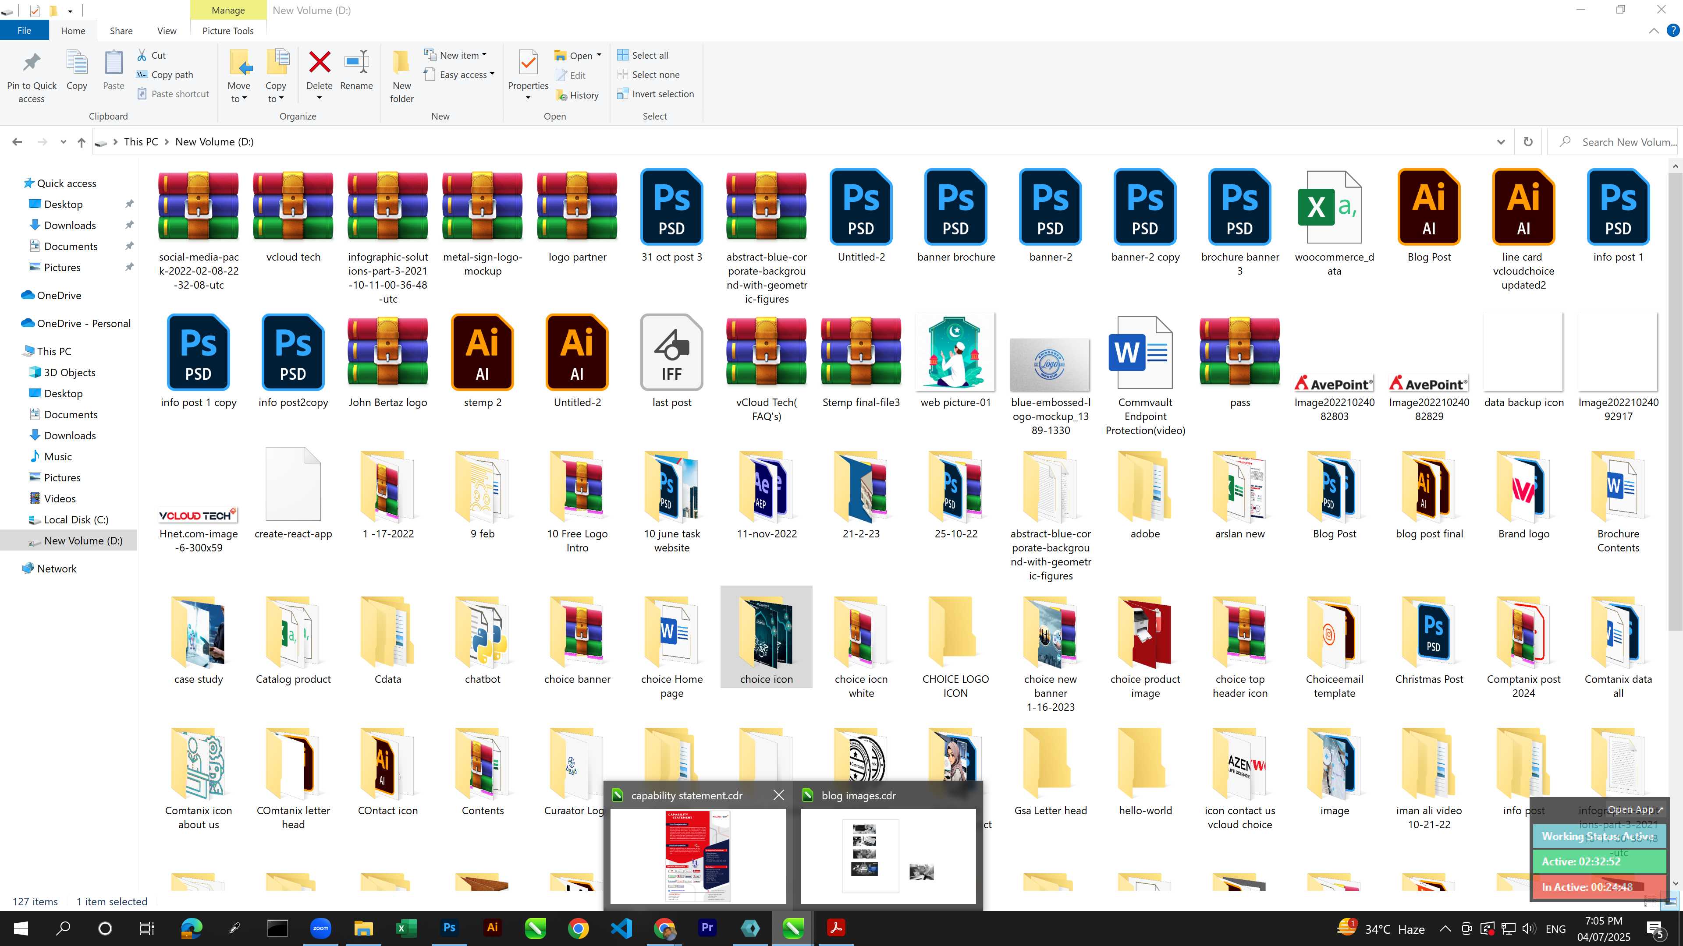This screenshot has width=1683, height=946.
Task: Open the Picture Tools tab
Action: (228, 31)
